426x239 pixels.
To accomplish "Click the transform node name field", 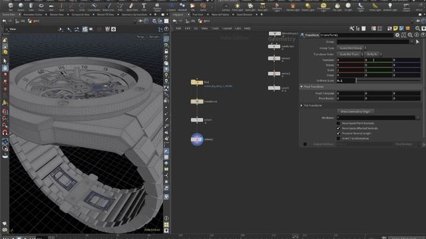I will point(357,35).
